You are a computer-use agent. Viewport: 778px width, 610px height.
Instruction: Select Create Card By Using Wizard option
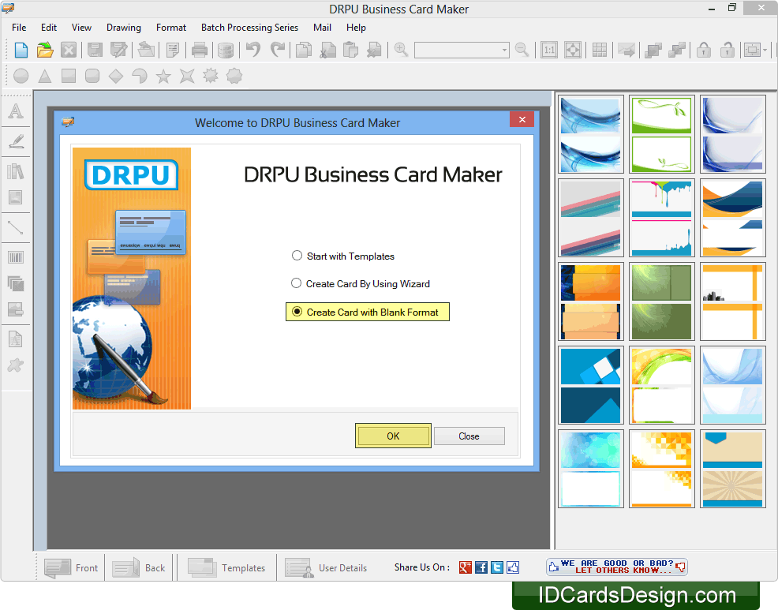click(x=361, y=284)
